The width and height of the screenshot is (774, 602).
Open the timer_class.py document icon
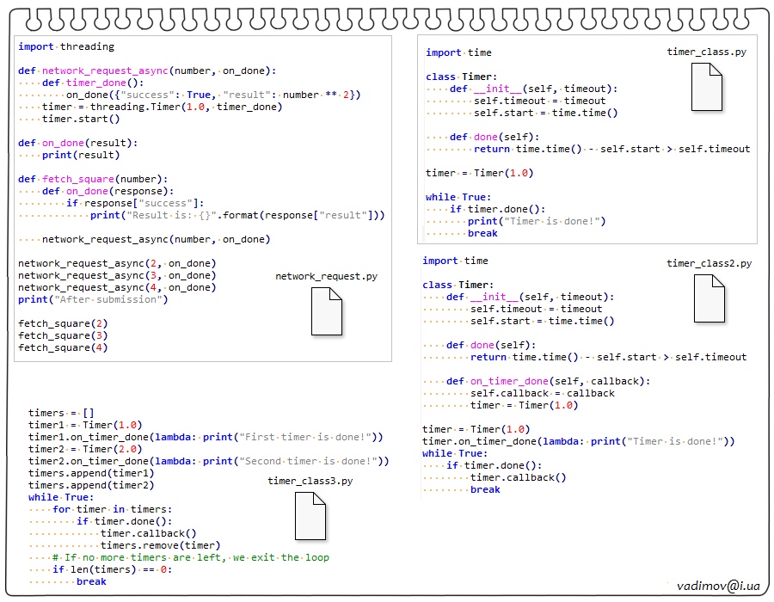click(x=706, y=86)
